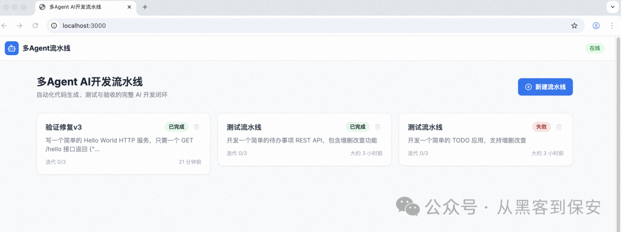Select the 多Agent AI开发流水线 browser tab
Viewport: 621px width, 232px height.
point(86,7)
